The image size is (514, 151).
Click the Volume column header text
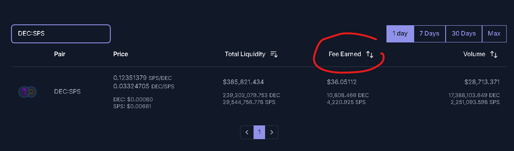[474, 54]
